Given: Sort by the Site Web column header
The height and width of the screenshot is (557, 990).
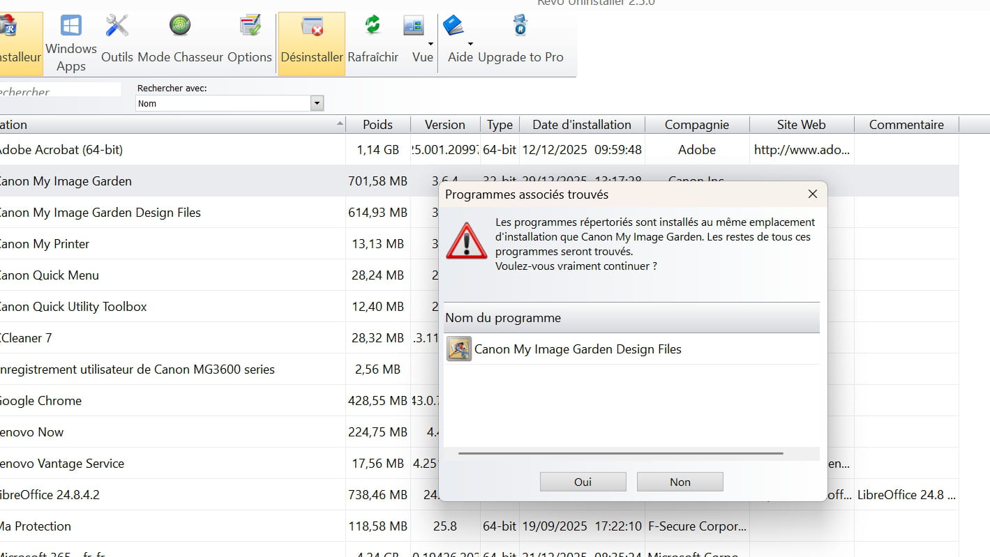Looking at the screenshot, I should (802, 125).
